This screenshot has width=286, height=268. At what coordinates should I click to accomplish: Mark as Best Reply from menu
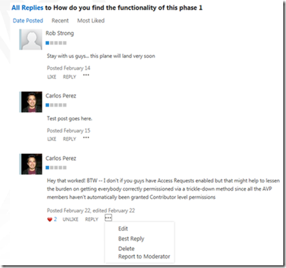coord(131,239)
